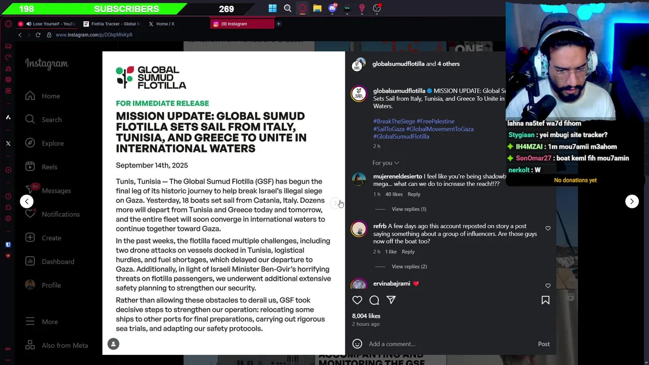Screen dimensions: 649x365
Task: Reload the page with the refresh icon
Action: (38, 35)
